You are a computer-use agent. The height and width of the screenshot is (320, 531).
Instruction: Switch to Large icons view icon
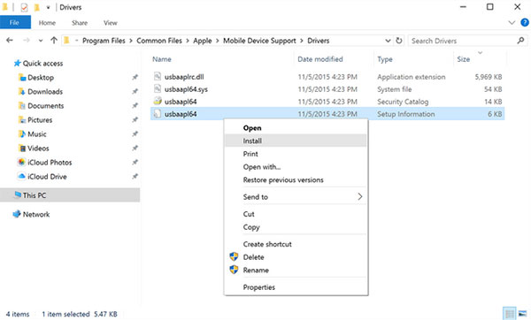coord(522,314)
